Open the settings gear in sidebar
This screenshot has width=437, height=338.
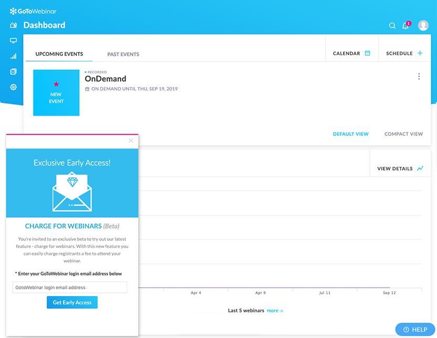pyautogui.click(x=13, y=87)
